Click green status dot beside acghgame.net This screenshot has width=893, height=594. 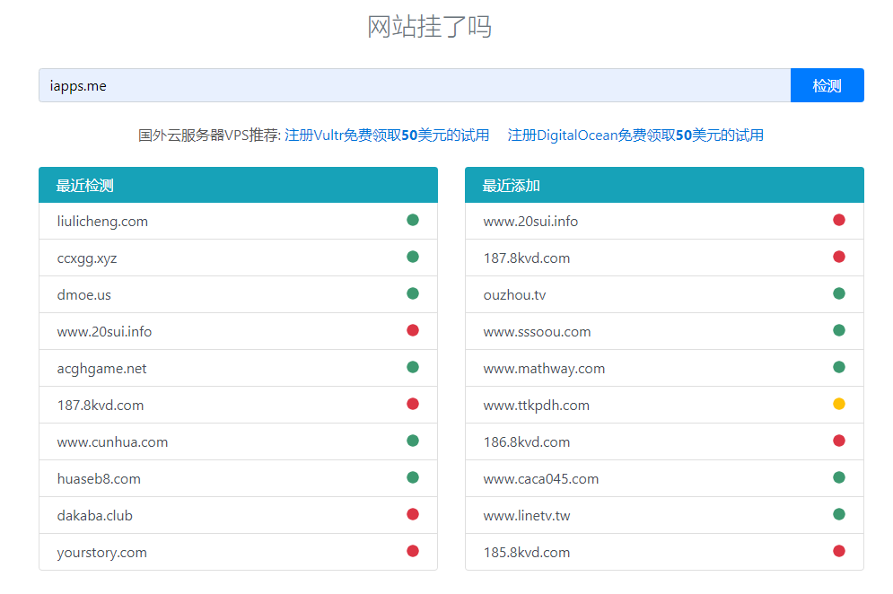413,367
